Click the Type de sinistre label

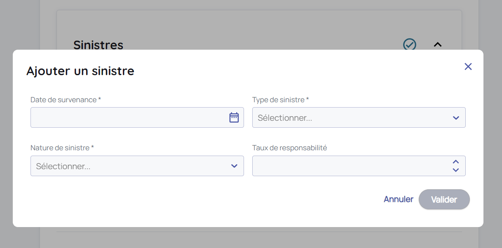[x=280, y=100]
